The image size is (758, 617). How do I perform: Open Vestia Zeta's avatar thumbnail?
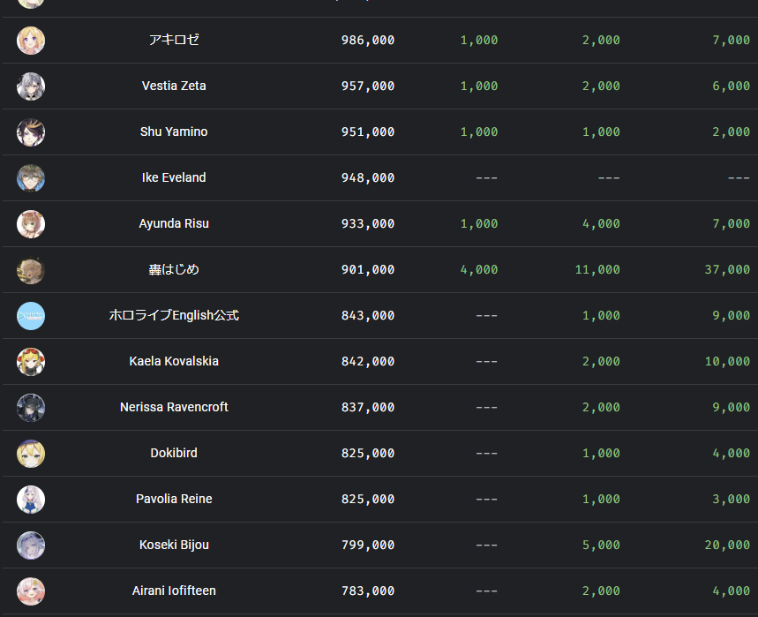point(31,87)
